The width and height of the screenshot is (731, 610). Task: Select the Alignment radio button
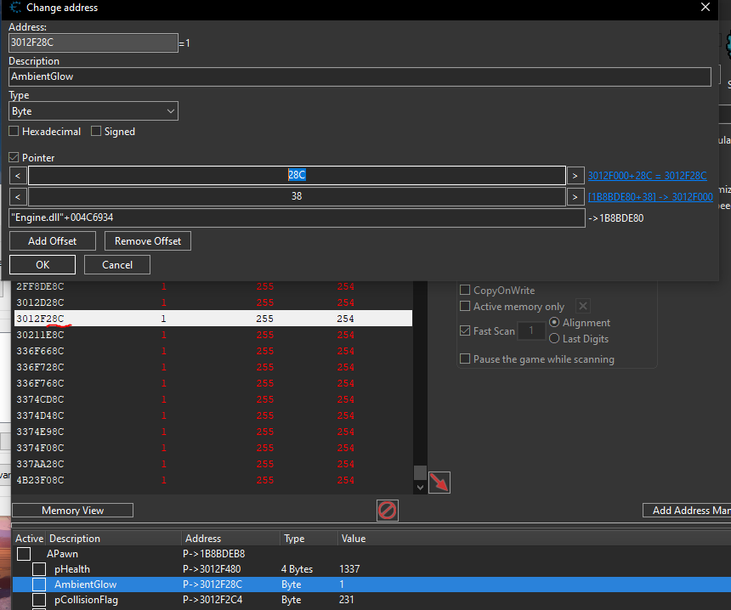point(554,322)
